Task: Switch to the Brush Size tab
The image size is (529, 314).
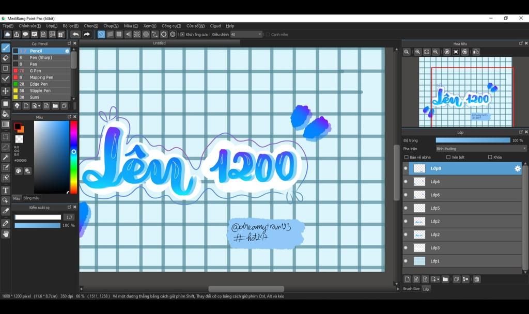Action: [411, 289]
